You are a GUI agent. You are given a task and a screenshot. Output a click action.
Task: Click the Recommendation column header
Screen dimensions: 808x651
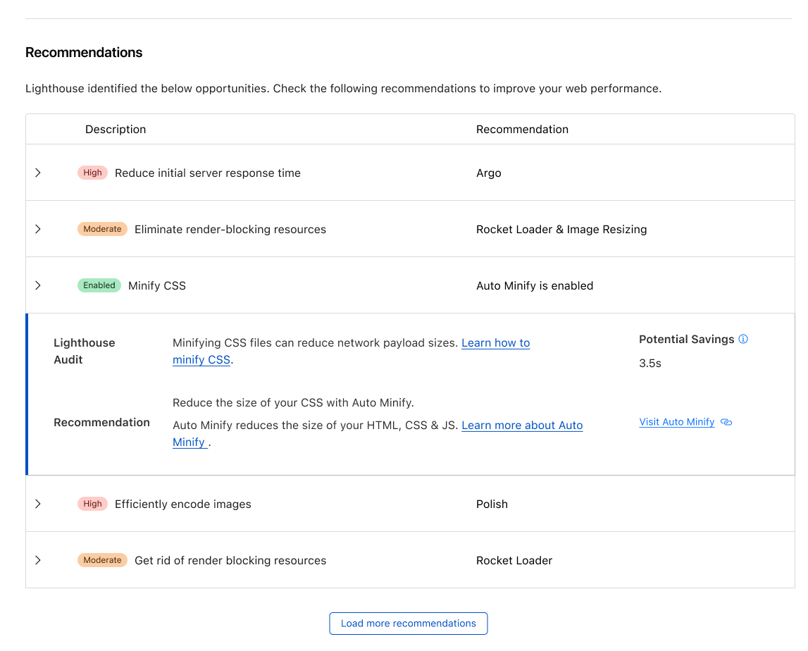click(x=522, y=129)
